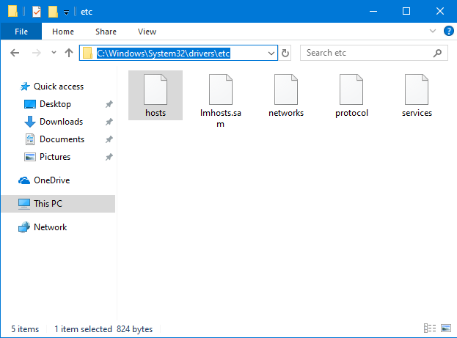The width and height of the screenshot is (457, 338).
Task: Select the services file
Action: (417, 95)
